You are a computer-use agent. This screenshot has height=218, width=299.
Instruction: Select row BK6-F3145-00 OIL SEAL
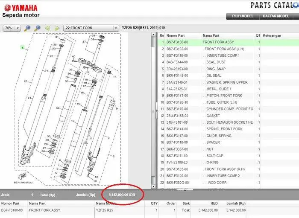click(228, 76)
